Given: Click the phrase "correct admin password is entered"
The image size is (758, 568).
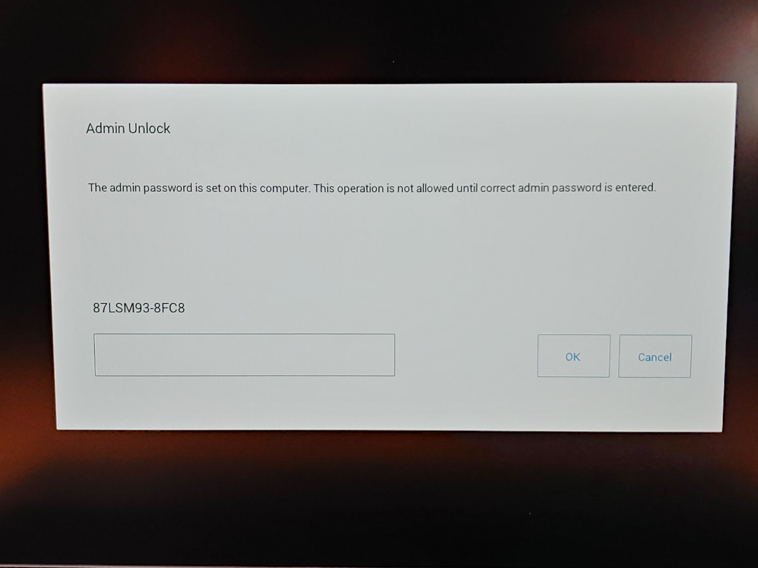Looking at the screenshot, I should tap(568, 188).
